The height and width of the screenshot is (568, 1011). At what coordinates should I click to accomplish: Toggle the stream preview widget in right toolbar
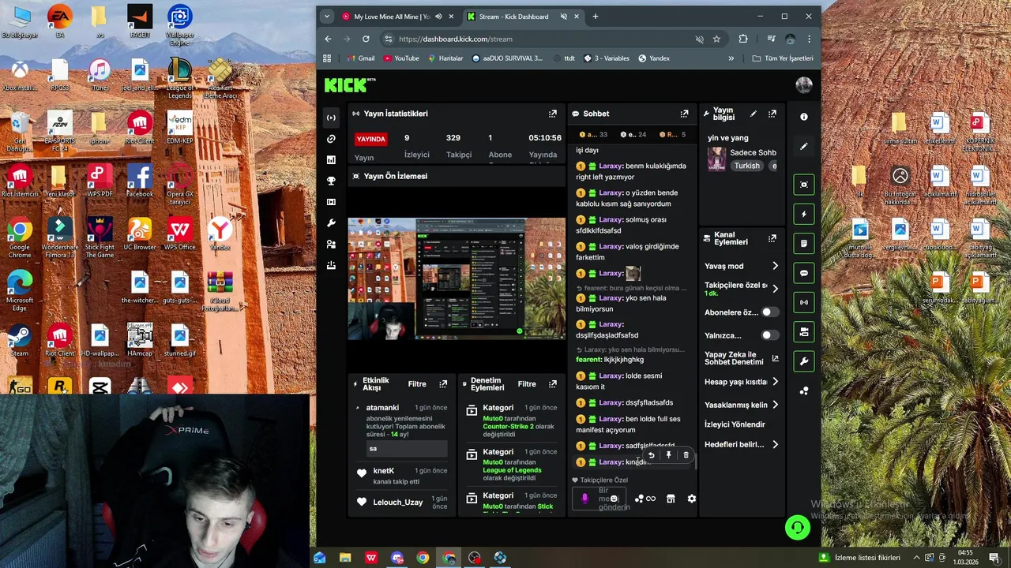click(x=804, y=185)
